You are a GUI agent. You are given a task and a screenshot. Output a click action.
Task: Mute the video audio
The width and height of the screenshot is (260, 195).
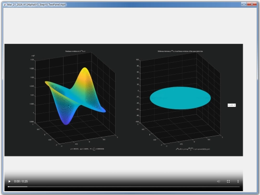pyautogui.click(x=219, y=181)
